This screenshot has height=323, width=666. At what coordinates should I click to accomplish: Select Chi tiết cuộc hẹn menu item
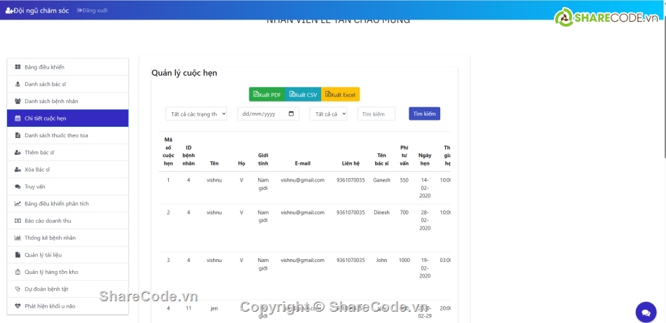click(67, 118)
